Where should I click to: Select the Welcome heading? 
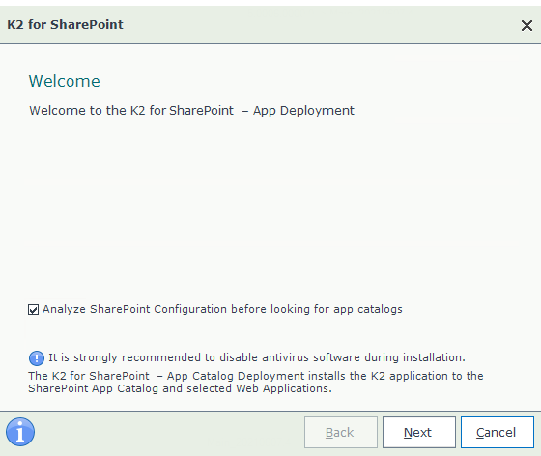(64, 81)
